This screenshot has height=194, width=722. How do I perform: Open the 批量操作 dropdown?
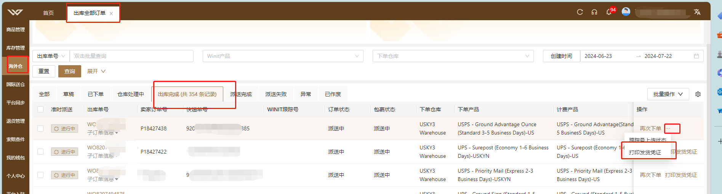pos(668,94)
